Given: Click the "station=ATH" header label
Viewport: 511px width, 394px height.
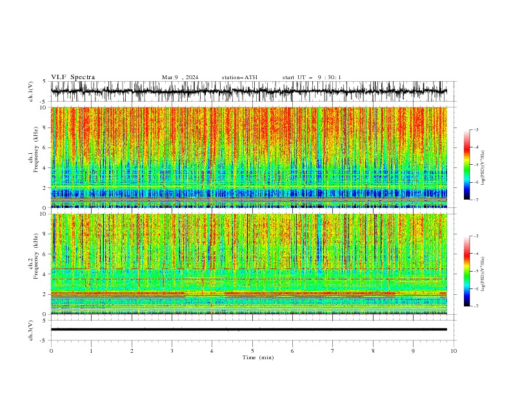Looking at the screenshot, I should [x=239, y=77].
